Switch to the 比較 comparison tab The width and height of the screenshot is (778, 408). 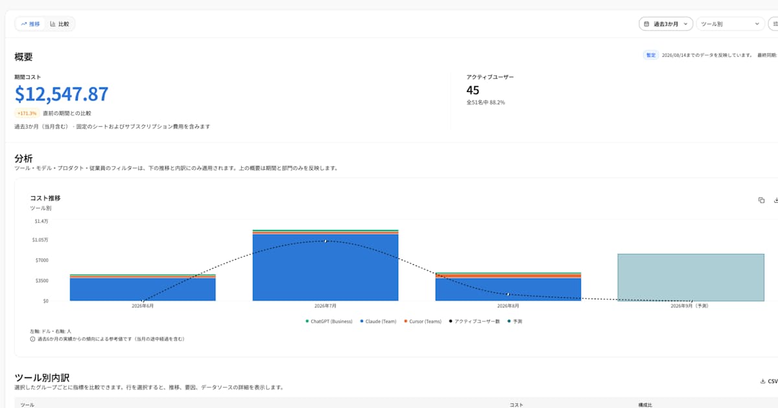click(x=60, y=24)
